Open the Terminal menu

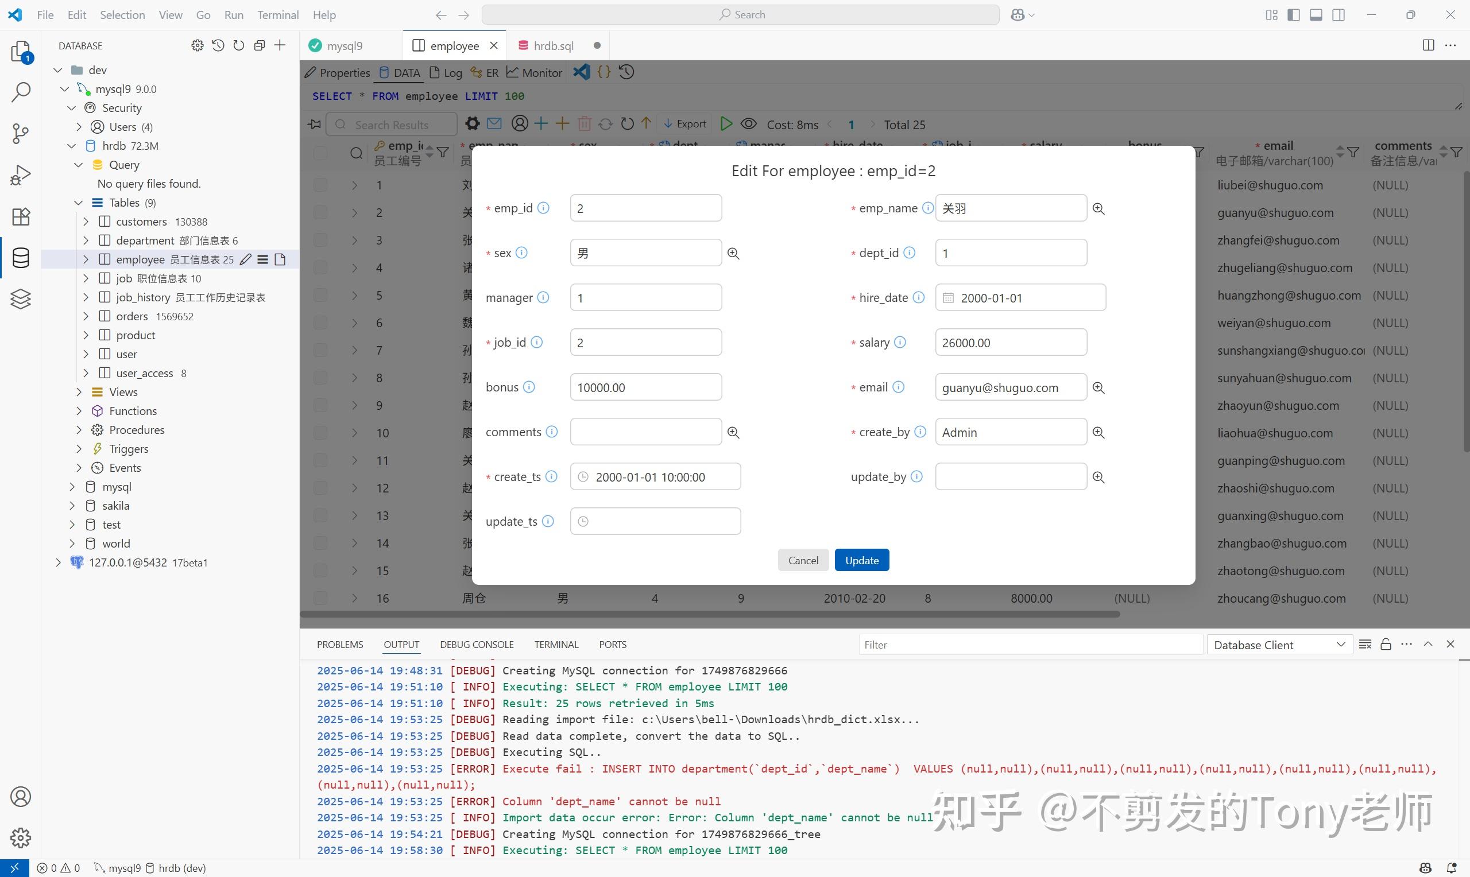coord(277,15)
